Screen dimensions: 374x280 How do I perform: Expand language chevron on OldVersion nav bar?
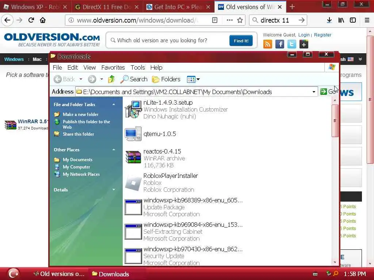coord(360,59)
